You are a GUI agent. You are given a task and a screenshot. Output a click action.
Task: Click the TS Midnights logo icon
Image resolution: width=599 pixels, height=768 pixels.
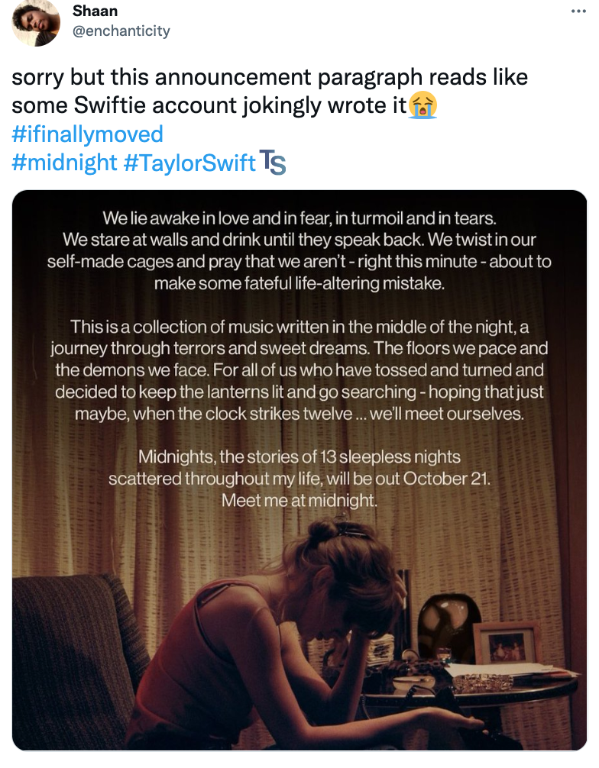(x=271, y=162)
